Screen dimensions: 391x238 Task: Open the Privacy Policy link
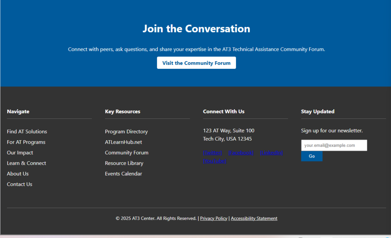213,219
